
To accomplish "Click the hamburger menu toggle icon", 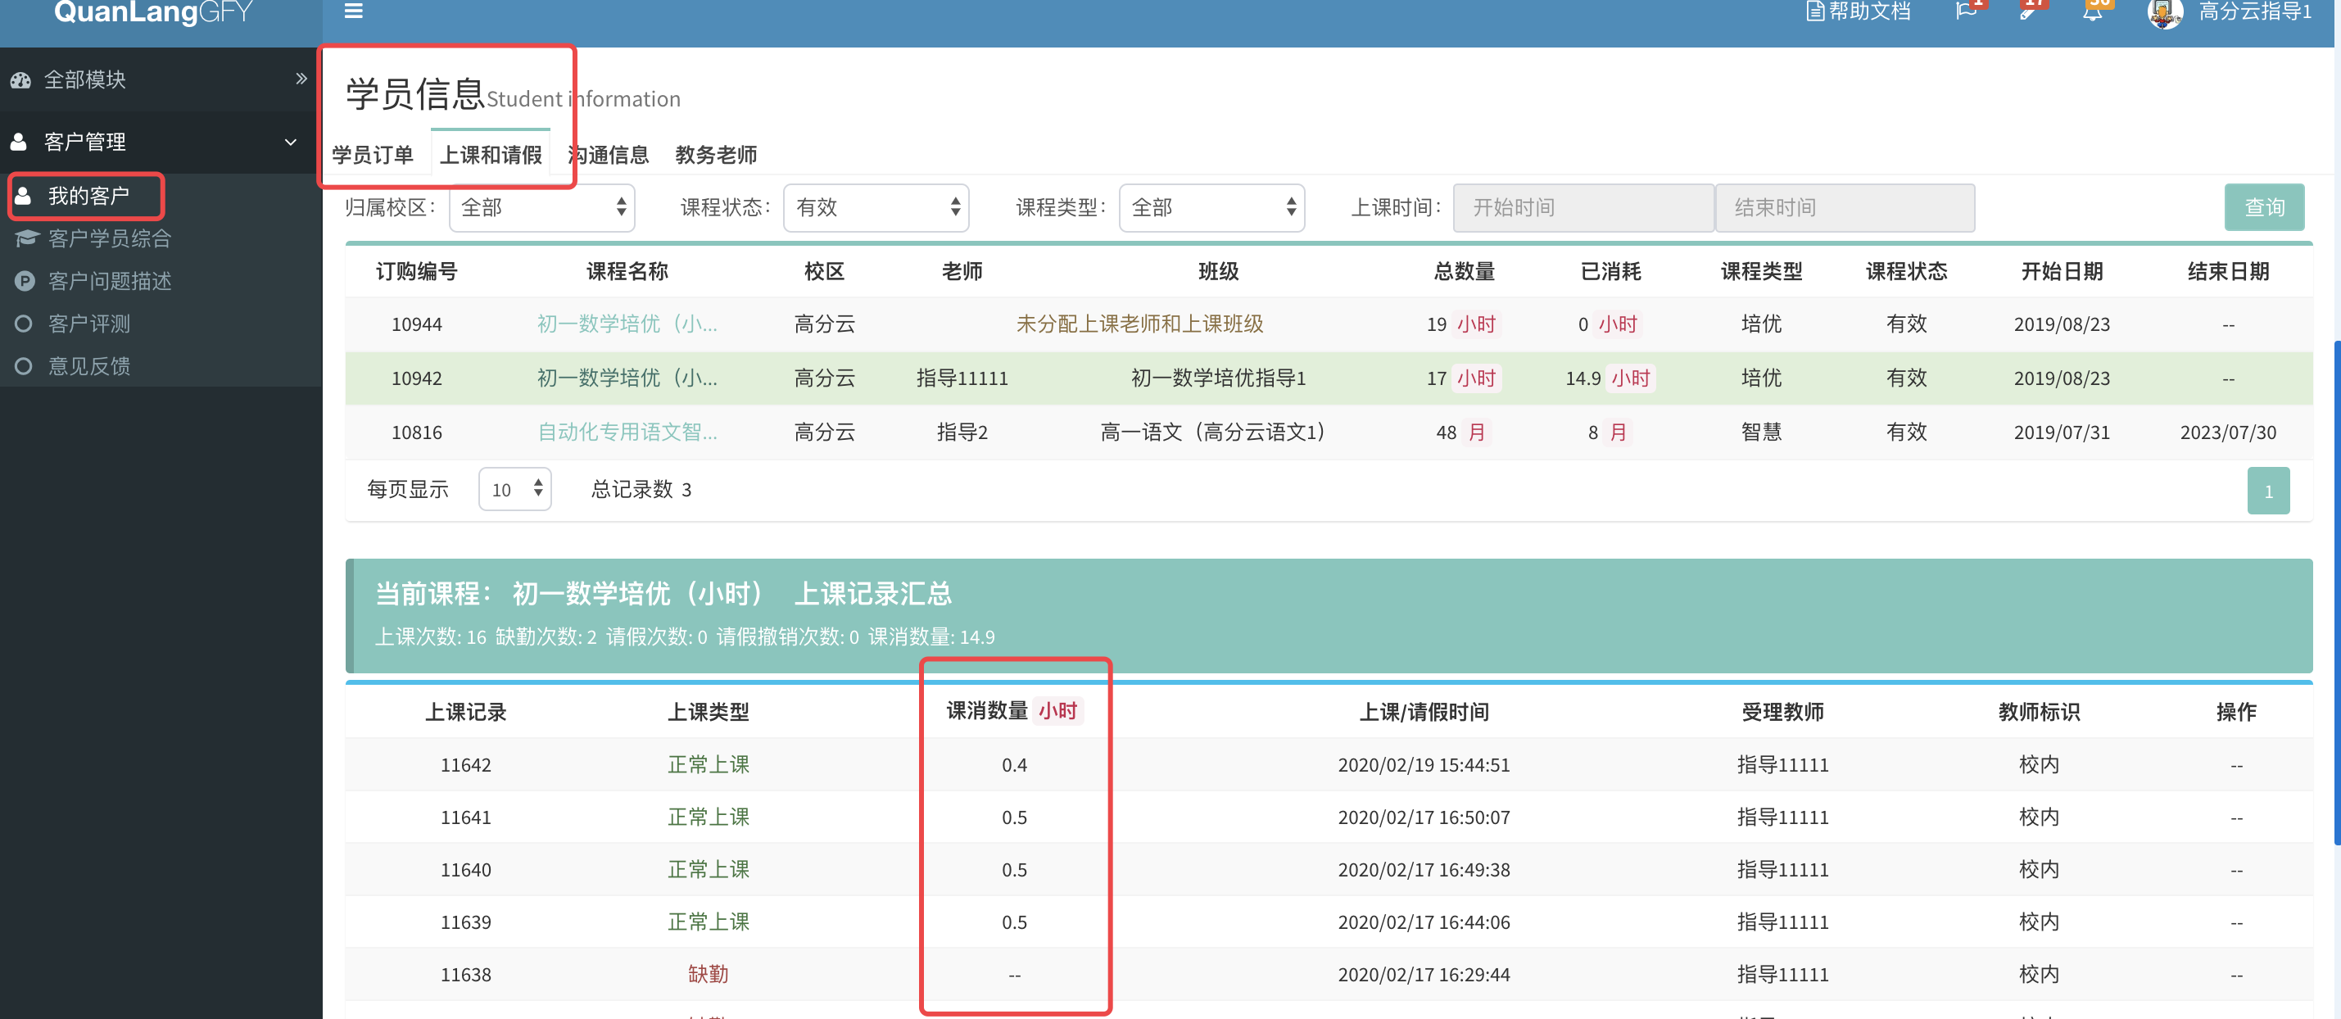I will click(354, 11).
